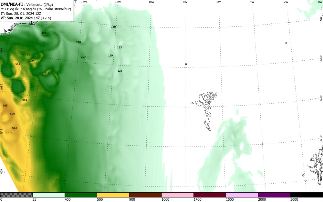Click the CAPE value 659 on the map
The width and height of the screenshot is (323, 202).
tap(12, 114)
